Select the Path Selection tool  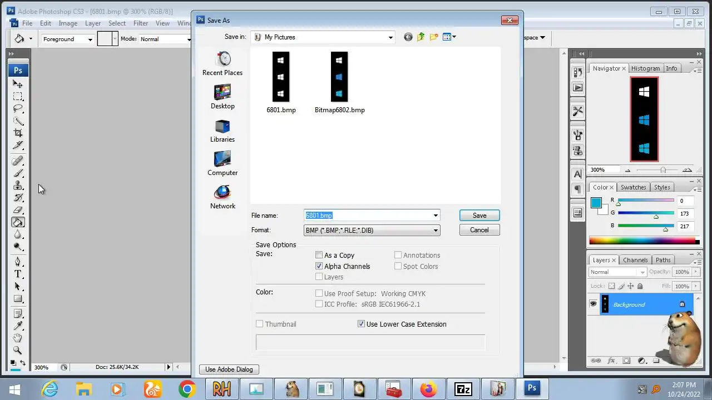(x=18, y=286)
